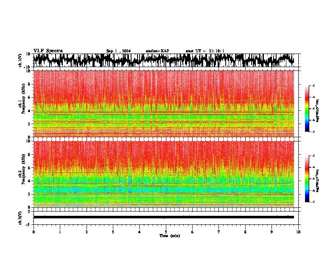Viewport: 336px width, 260px height.
Task: Click the "Time (min)" x-axis label
Action: pos(170,236)
